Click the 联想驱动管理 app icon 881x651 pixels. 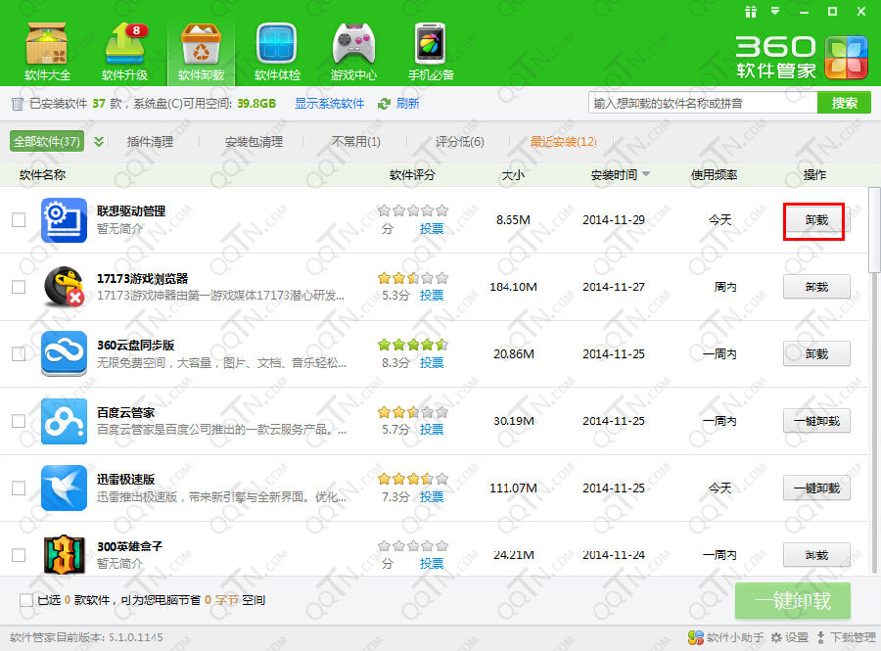(x=65, y=219)
